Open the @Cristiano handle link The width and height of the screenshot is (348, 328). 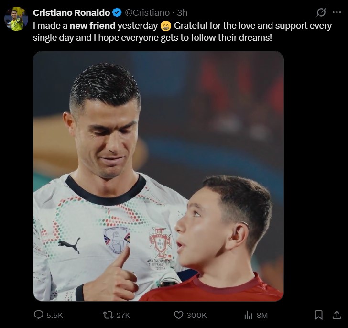(x=147, y=13)
